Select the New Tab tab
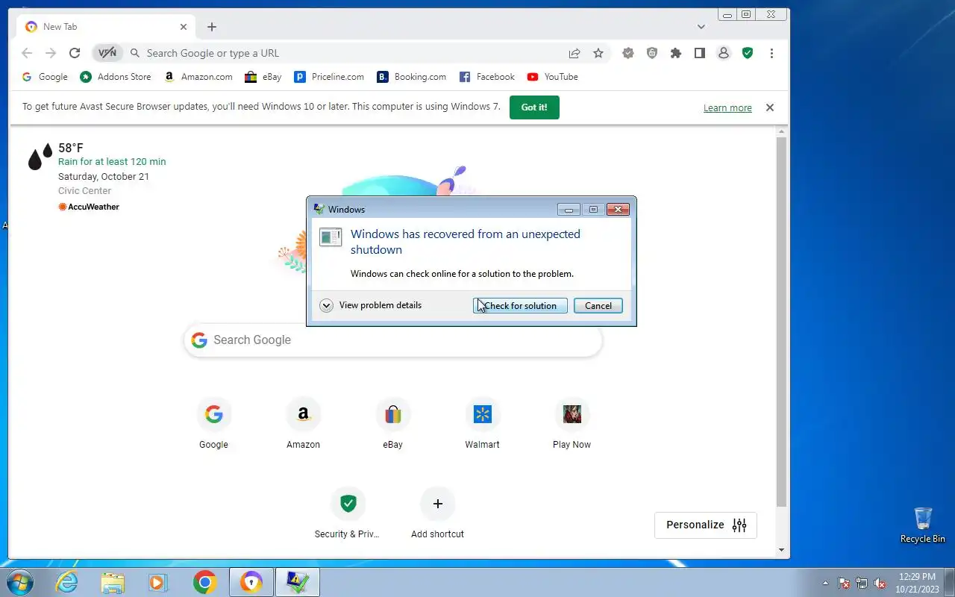This screenshot has width=955, height=597. tap(107, 27)
